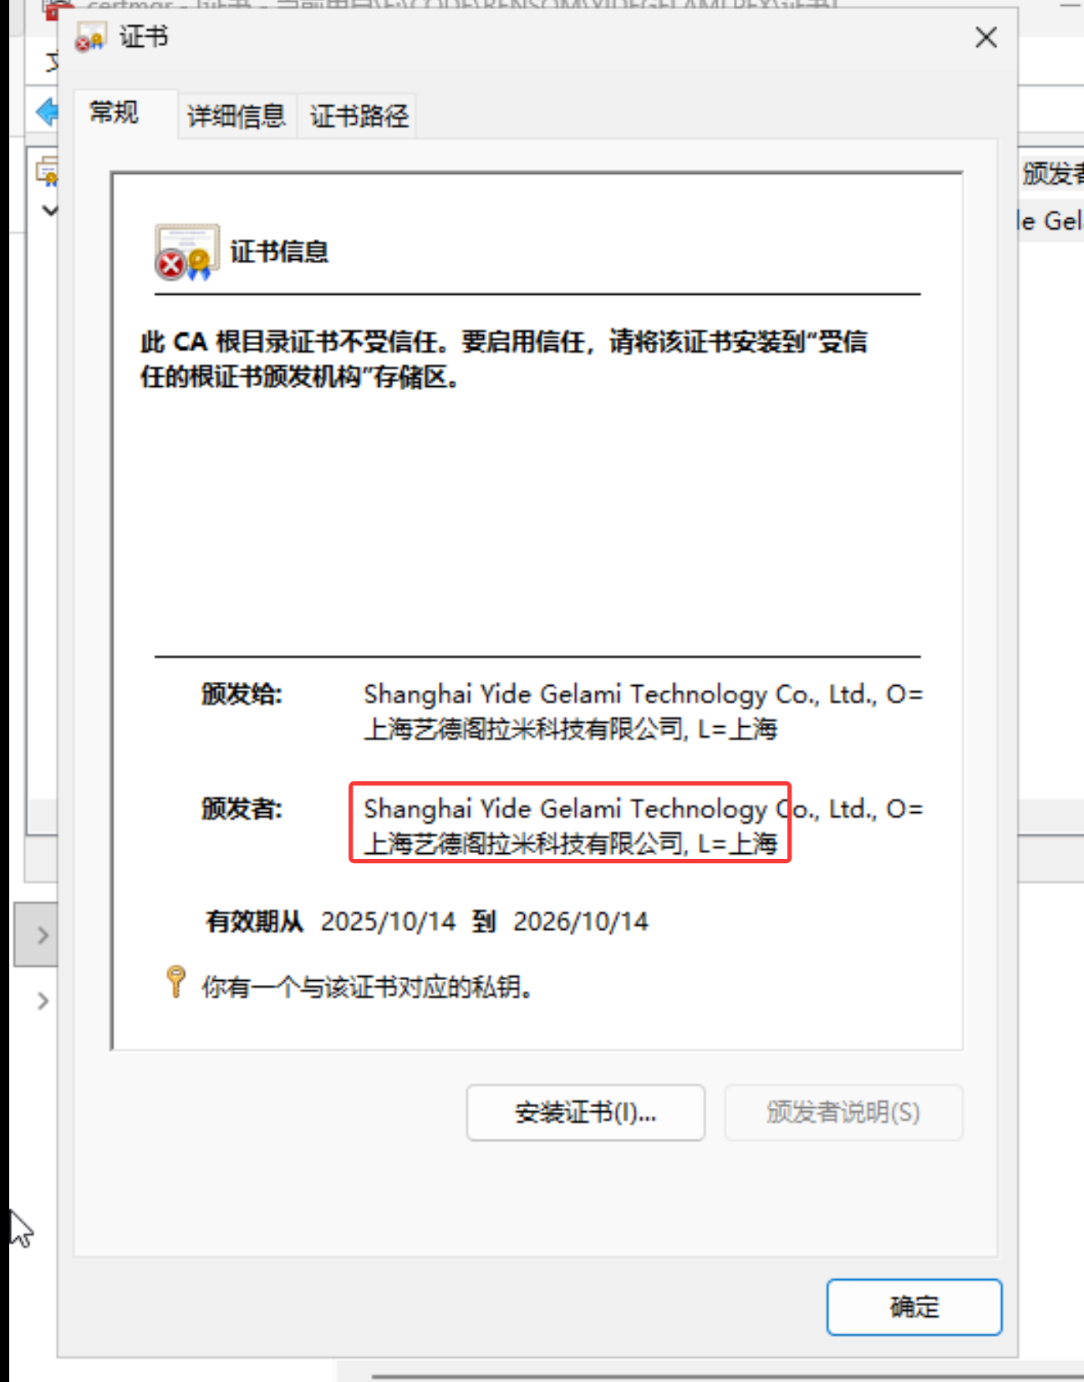Screen dimensions: 1084x1382
Task: Click the 安装证书(I)... button
Action: click(585, 1112)
